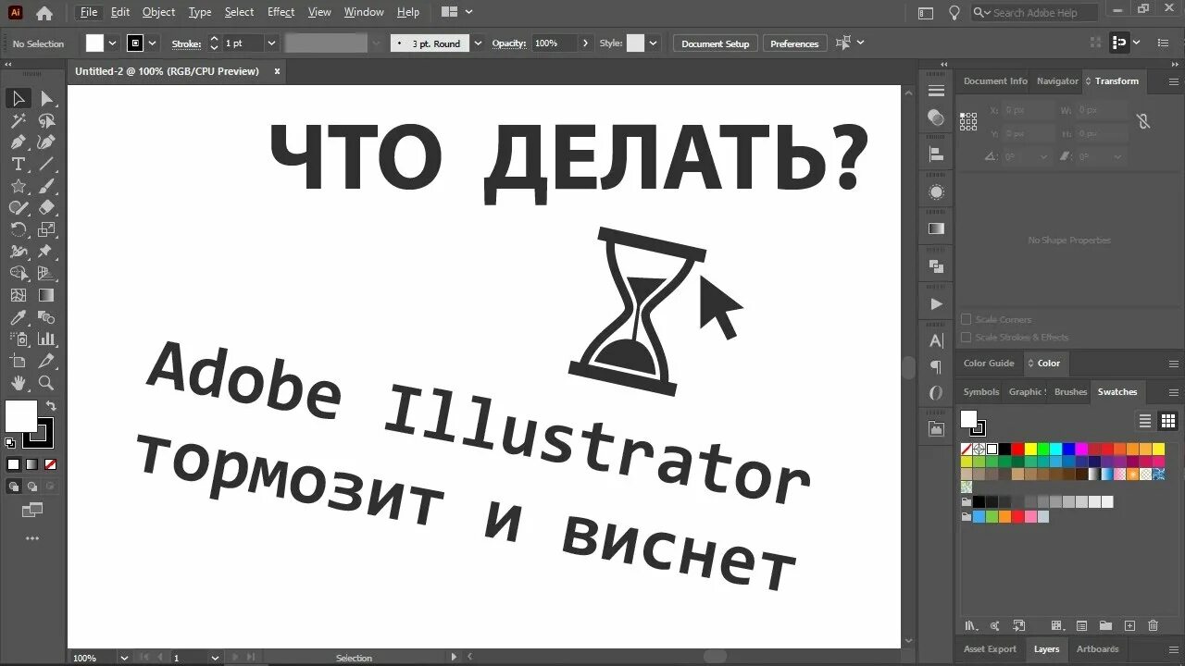Image resolution: width=1185 pixels, height=666 pixels.
Task: Open the zoom level dropdown
Action: (x=124, y=658)
